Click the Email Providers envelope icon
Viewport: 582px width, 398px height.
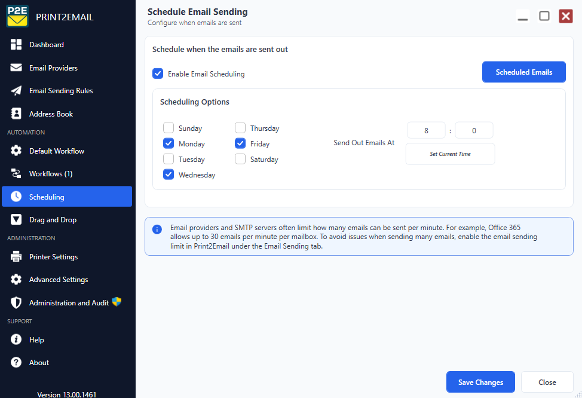[x=16, y=68]
